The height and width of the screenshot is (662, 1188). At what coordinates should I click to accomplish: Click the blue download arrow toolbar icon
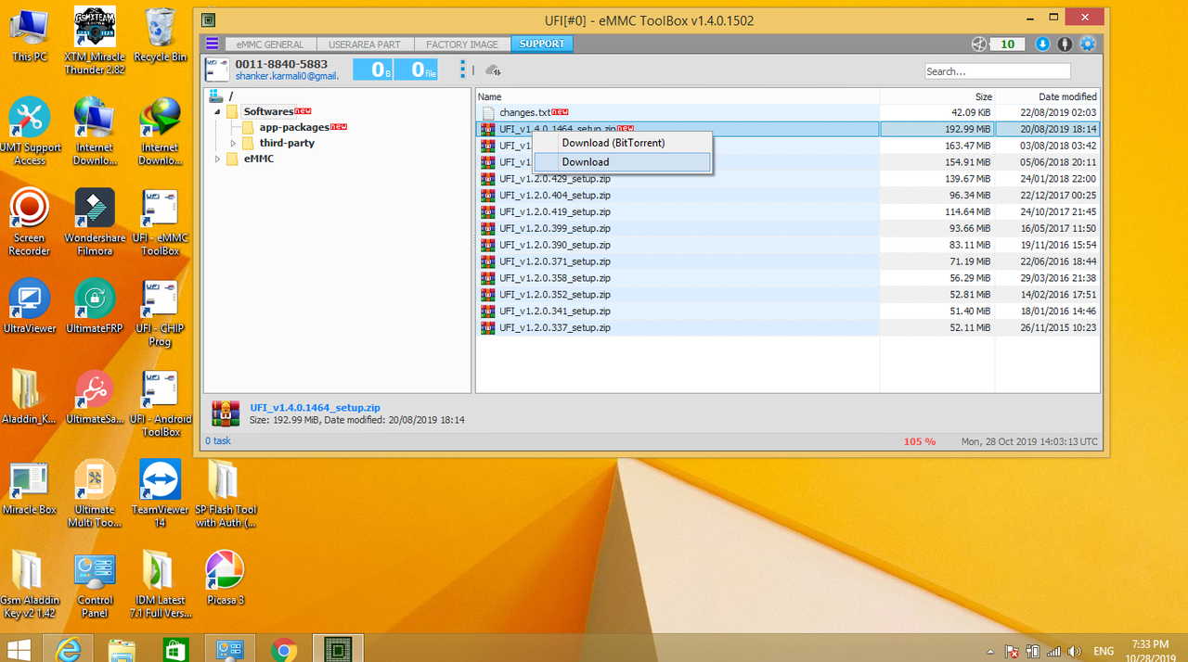click(1042, 45)
